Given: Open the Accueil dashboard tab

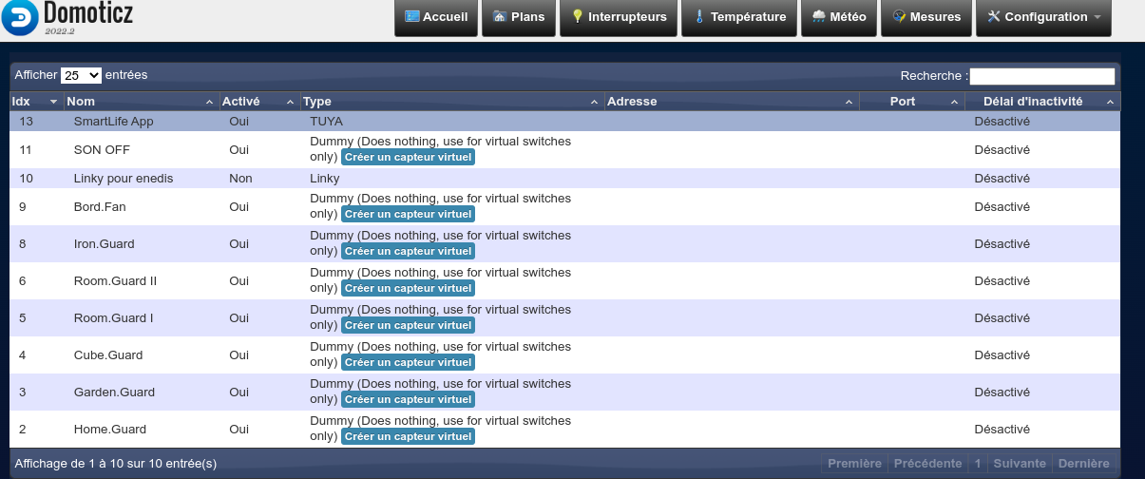Looking at the screenshot, I should pos(436,17).
